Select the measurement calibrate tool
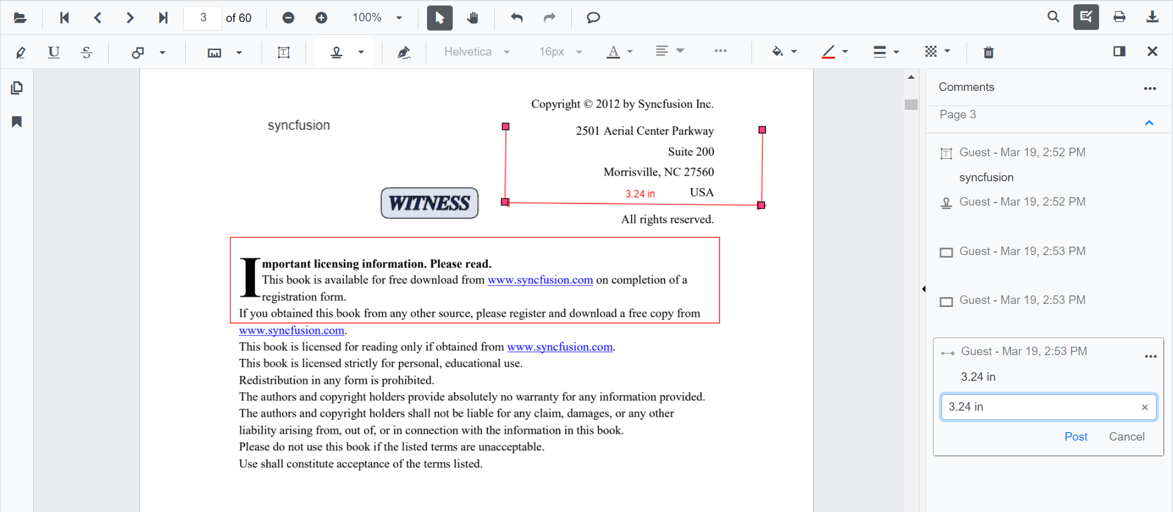Screen dimensions: 1173x512 point(214,52)
